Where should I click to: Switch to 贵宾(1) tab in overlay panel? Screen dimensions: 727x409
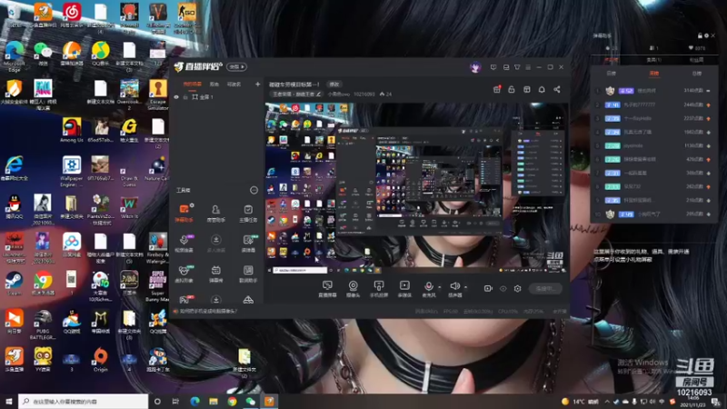click(653, 60)
